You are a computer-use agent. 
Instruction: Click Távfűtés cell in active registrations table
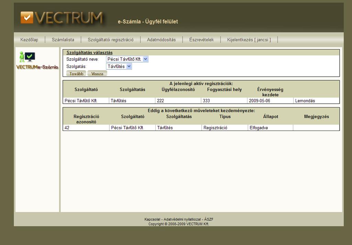[132, 101]
